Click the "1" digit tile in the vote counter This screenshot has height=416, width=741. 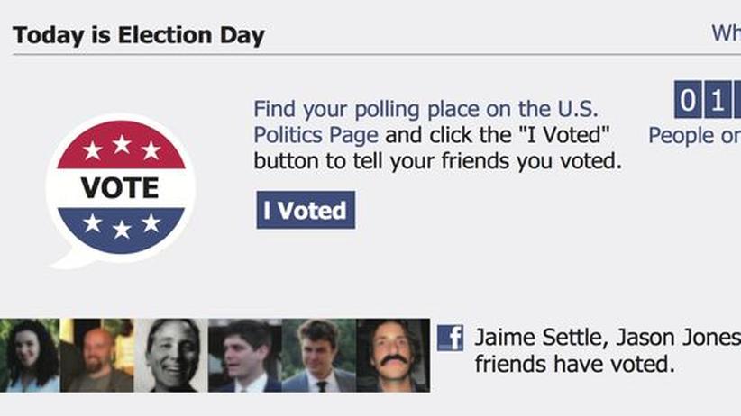point(718,100)
